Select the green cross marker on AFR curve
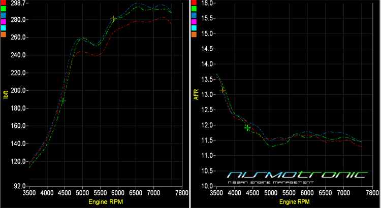Screen dimensions: 381x208 tap(247, 128)
